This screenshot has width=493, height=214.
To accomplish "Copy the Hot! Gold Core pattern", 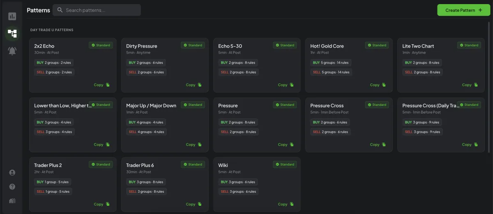I will tap(378, 85).
